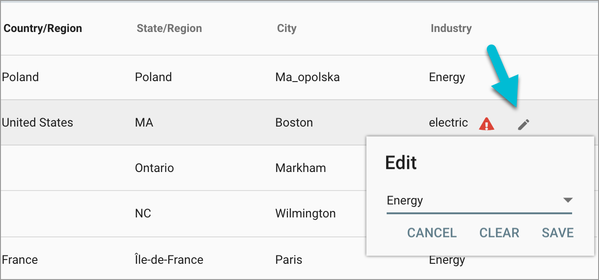This screenshot has width=599, height=280.
Task: Select the Boston row
Action: (x=185, y=122)
